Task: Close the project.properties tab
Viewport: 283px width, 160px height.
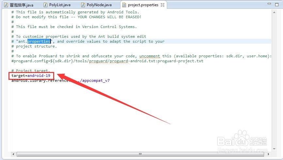Action: click(163, 5)
